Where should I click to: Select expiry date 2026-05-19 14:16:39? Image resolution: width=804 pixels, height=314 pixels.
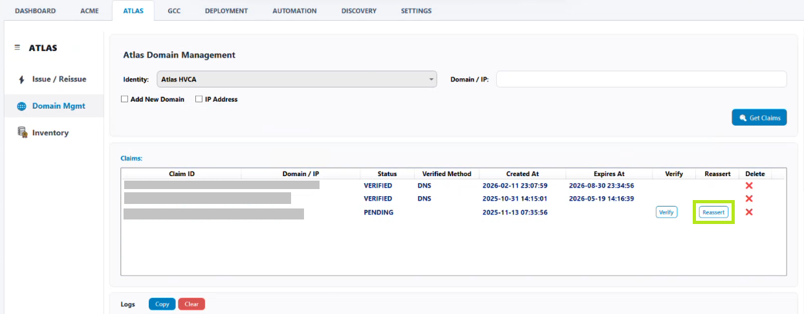point(602,199)
